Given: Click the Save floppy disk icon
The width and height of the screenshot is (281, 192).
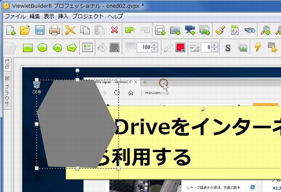Looking at the screenshot, I should [40, 30].
